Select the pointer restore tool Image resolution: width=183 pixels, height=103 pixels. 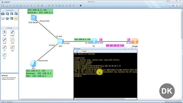(31, 5)
